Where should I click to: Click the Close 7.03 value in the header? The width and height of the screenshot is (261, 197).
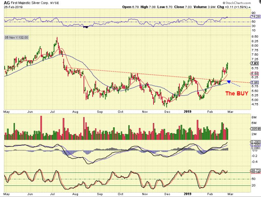[183, 7]
